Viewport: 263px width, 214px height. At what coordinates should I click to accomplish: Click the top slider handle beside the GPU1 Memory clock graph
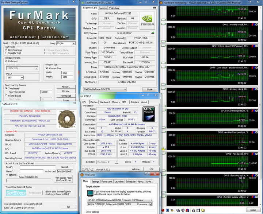163,89
